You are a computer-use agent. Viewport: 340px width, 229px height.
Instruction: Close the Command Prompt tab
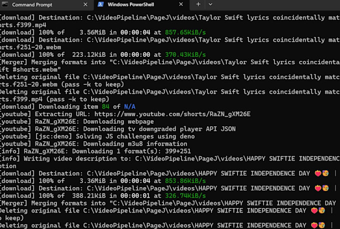point(85,4)
